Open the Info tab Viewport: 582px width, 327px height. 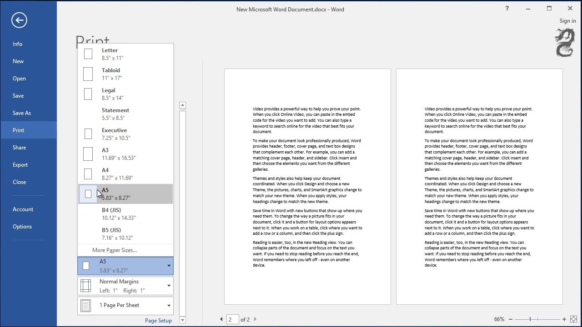28,44
